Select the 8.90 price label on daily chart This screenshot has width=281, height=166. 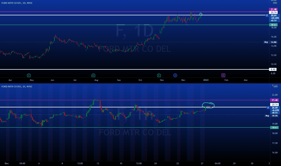click(x=273, y=69)
